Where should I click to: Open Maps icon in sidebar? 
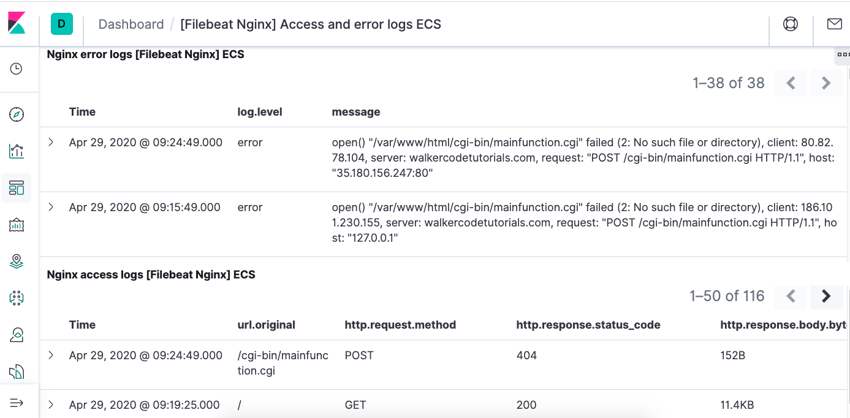(17, 262)
